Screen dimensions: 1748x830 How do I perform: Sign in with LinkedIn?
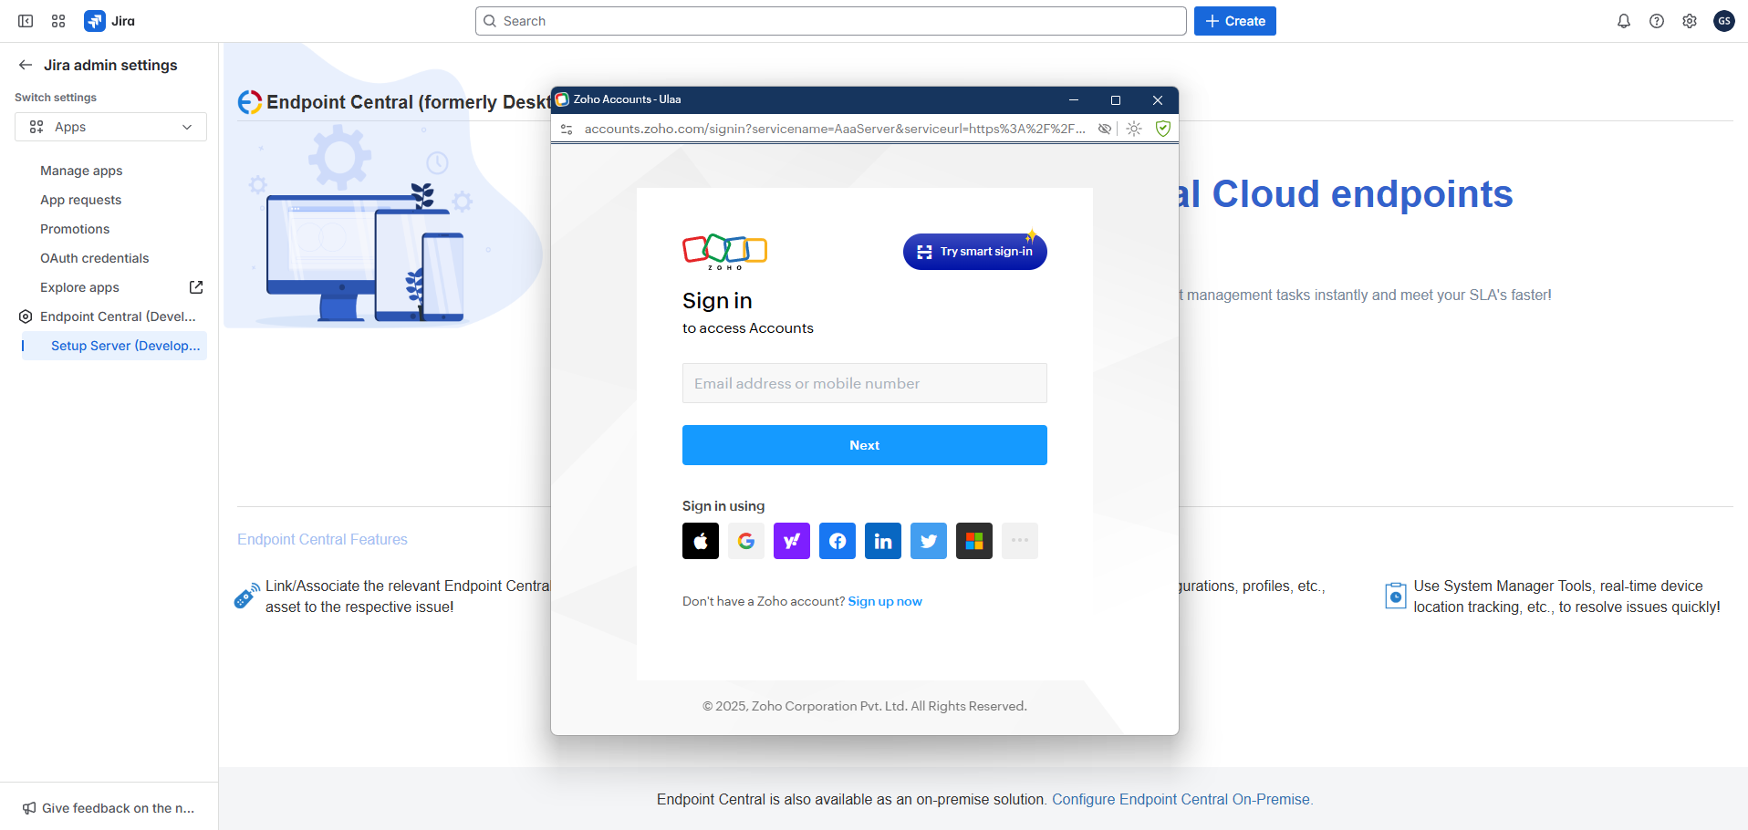click(883, 541)
